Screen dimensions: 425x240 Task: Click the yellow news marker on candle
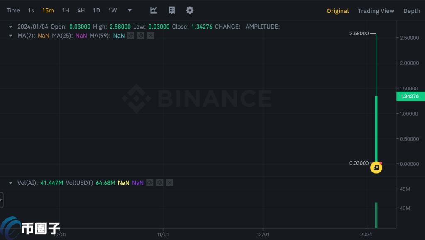[x=376, y=167]
